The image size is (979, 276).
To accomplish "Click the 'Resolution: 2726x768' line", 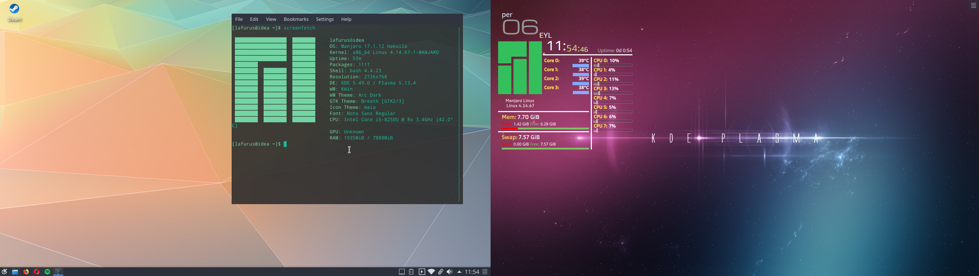I will coord(358,77).
